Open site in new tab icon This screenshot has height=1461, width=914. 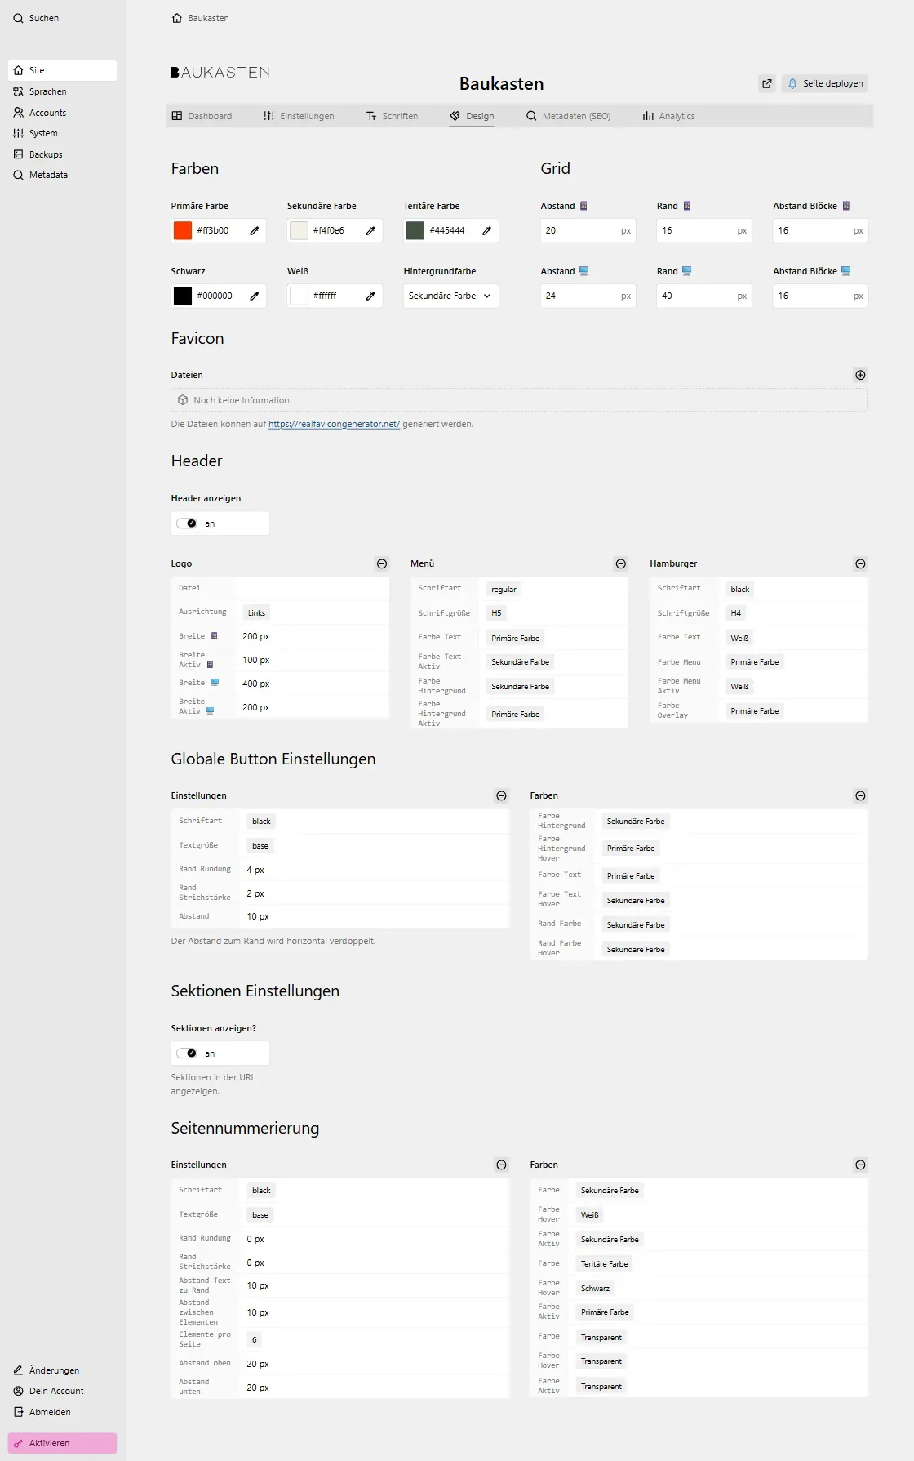coord(766,83)
